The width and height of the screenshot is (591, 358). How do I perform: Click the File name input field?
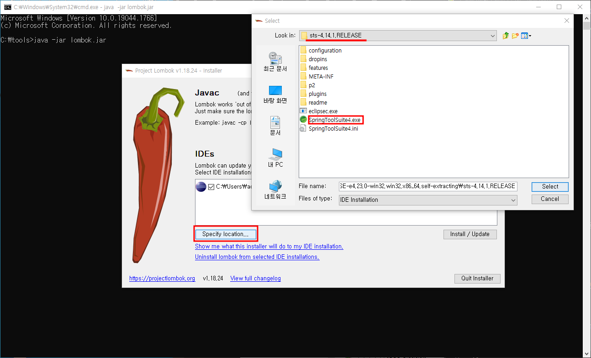[428, 186]
